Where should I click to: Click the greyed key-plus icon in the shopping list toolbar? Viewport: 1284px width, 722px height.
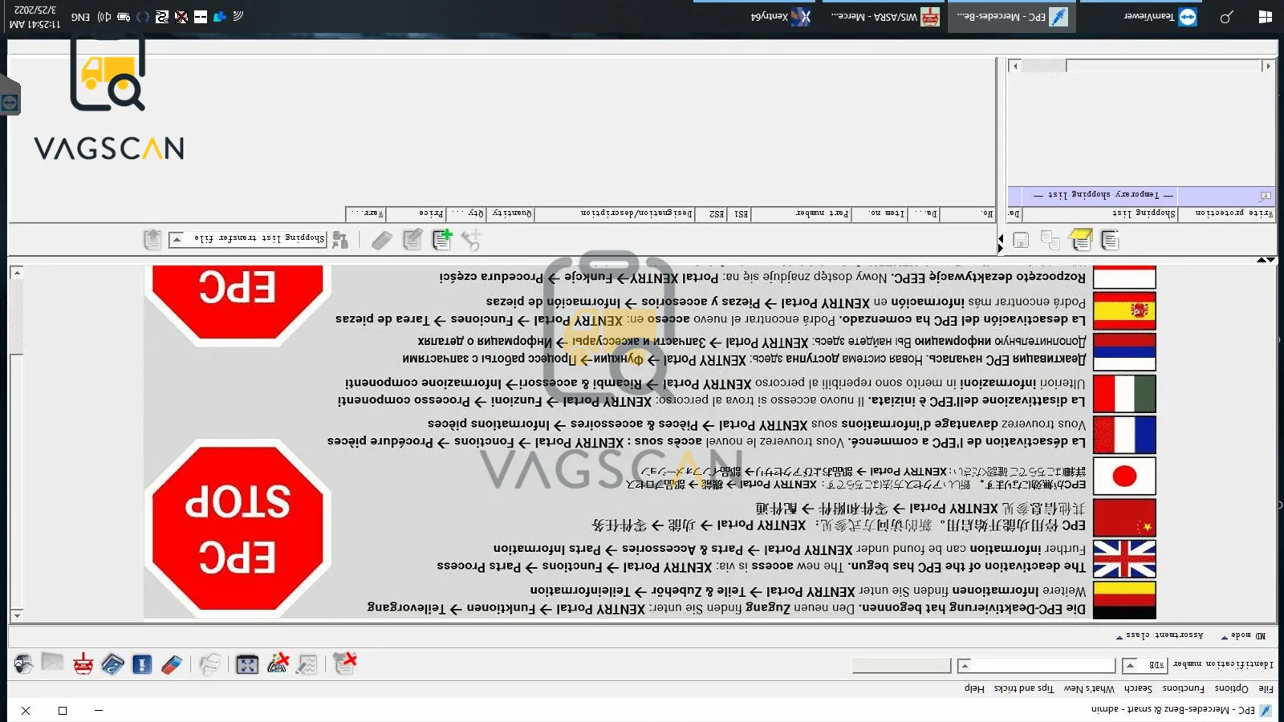pyautogui.click(x=471, y=239)
